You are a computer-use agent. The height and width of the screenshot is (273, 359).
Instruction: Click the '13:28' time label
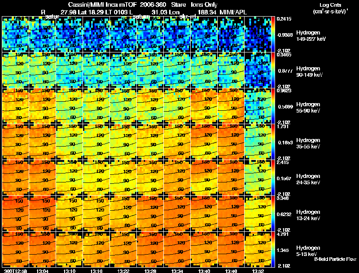click(x=150, y=271)
